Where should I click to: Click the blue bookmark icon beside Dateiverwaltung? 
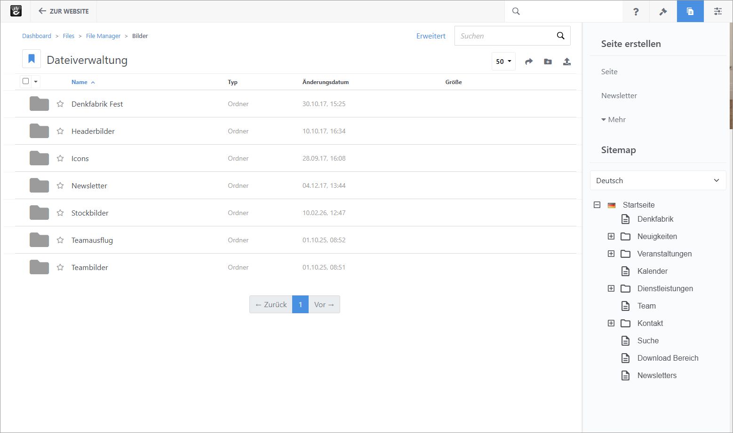coord(32,59)
